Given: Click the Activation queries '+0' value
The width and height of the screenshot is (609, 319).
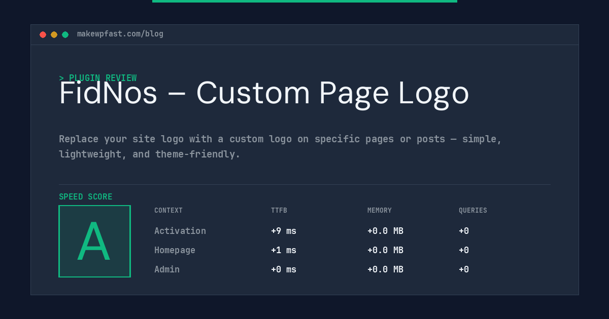Looking at the screenshot, I should (464, 231).
